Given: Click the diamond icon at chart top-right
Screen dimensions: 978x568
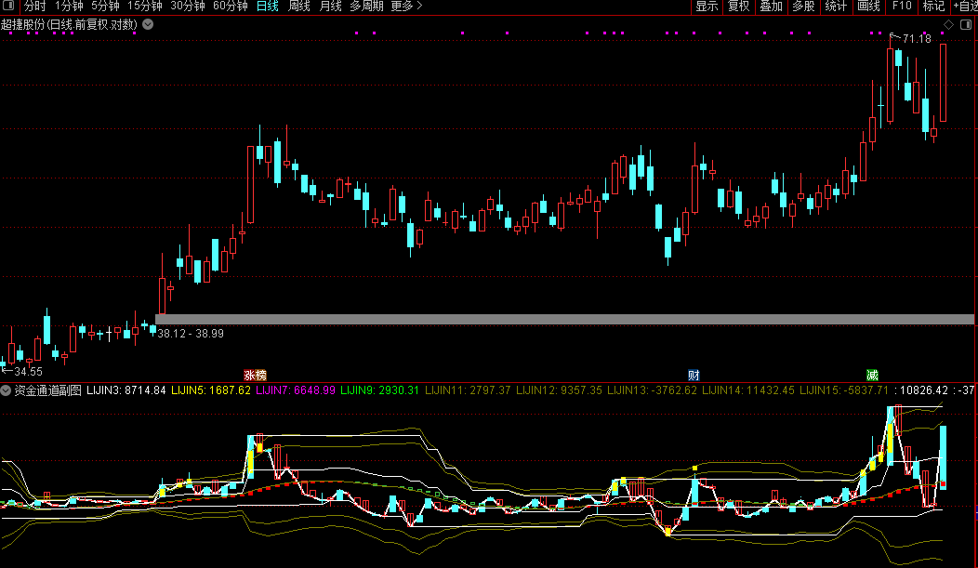Looking at the screenshot, I should pos(947,24).
